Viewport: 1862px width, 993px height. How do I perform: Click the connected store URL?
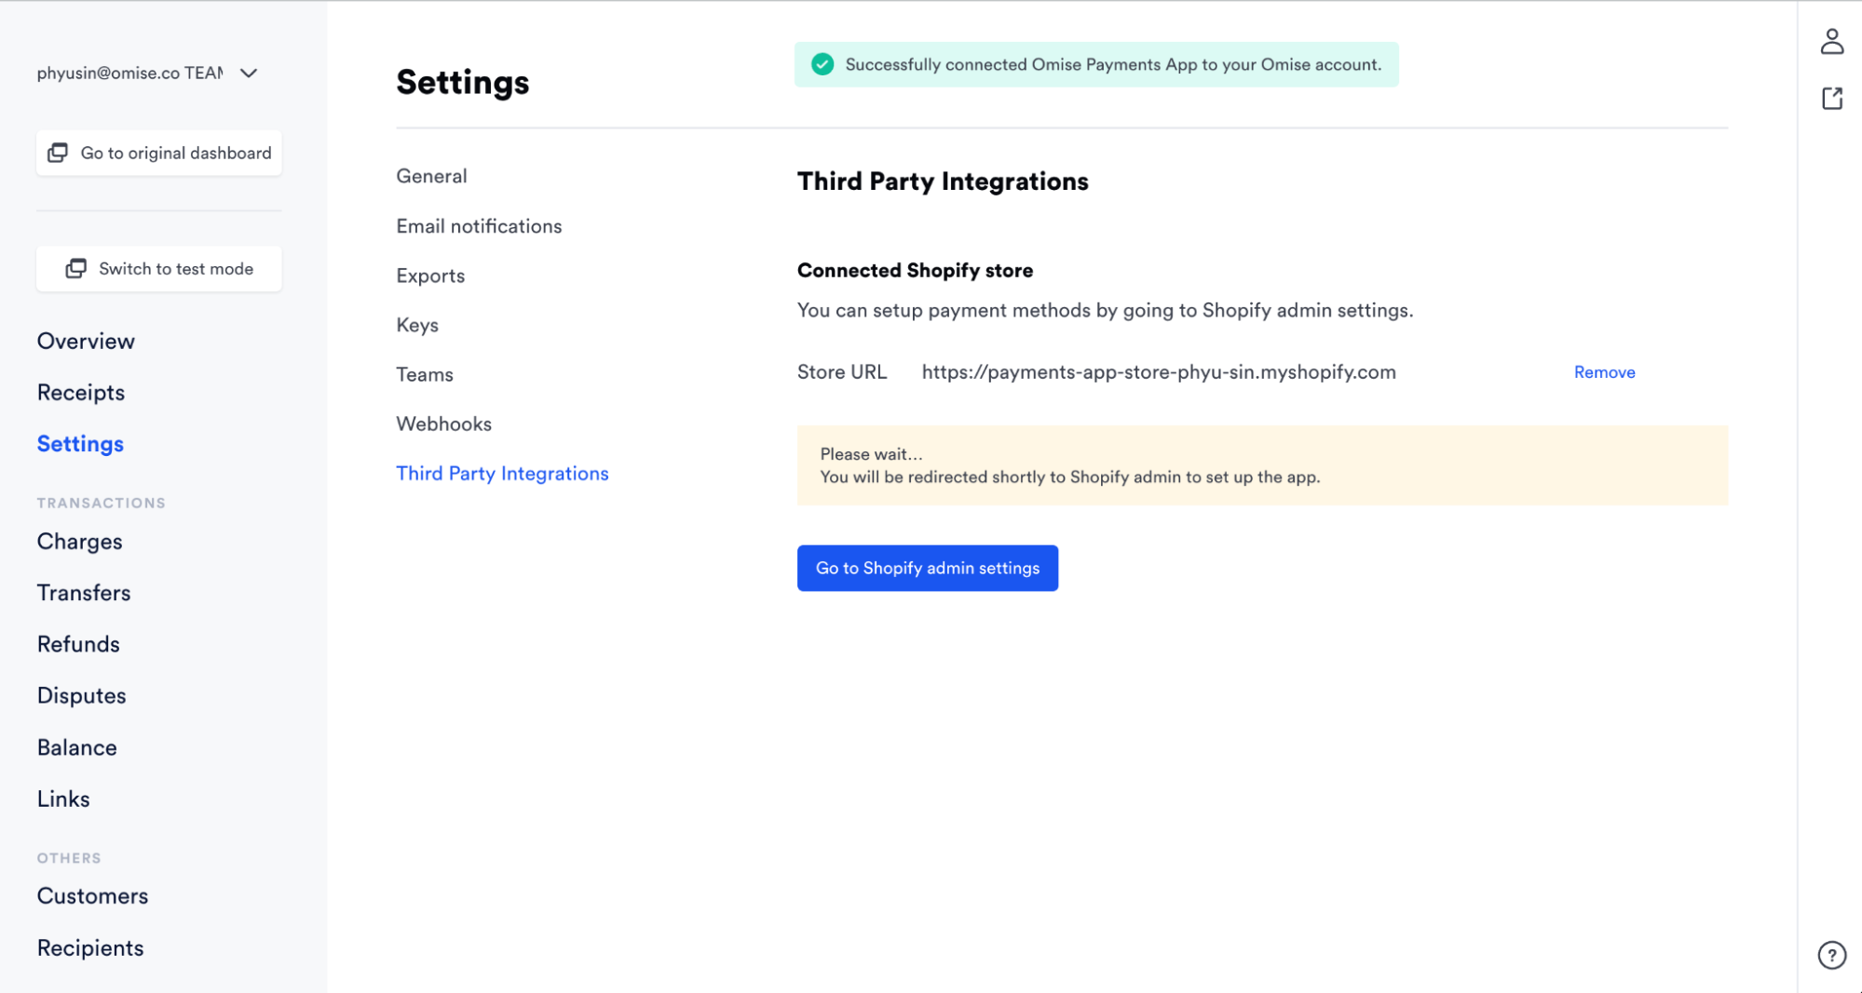[1158, 371]
